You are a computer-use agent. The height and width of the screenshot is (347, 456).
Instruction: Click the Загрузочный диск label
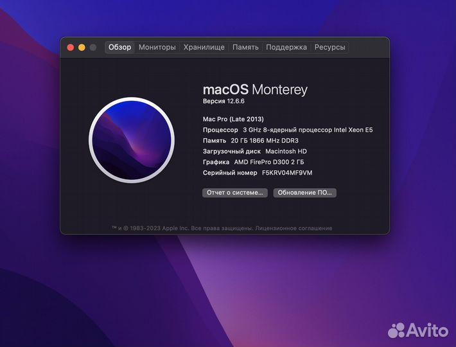tap(232, 152)
